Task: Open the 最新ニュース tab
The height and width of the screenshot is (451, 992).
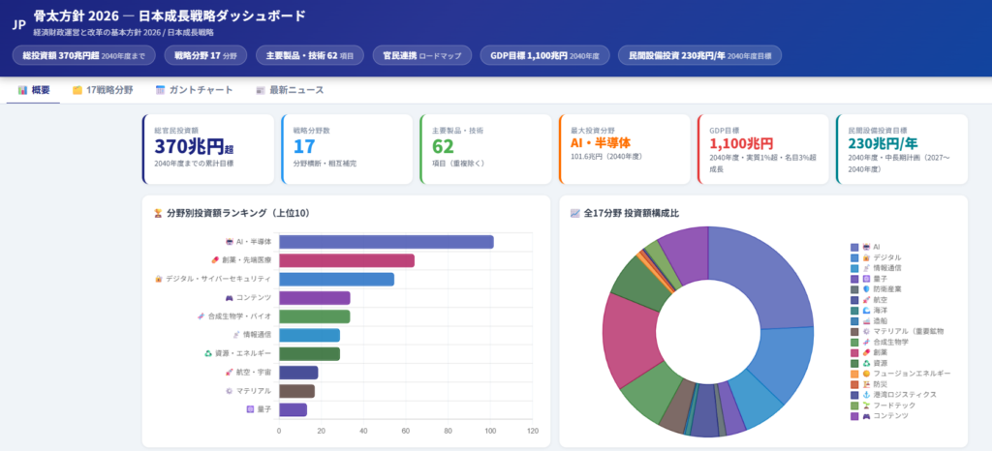Action: 290,90
